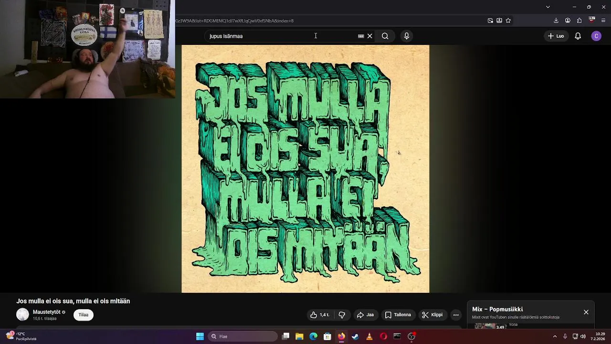
Task: Open the purple C account avatar
Action: 596,36
